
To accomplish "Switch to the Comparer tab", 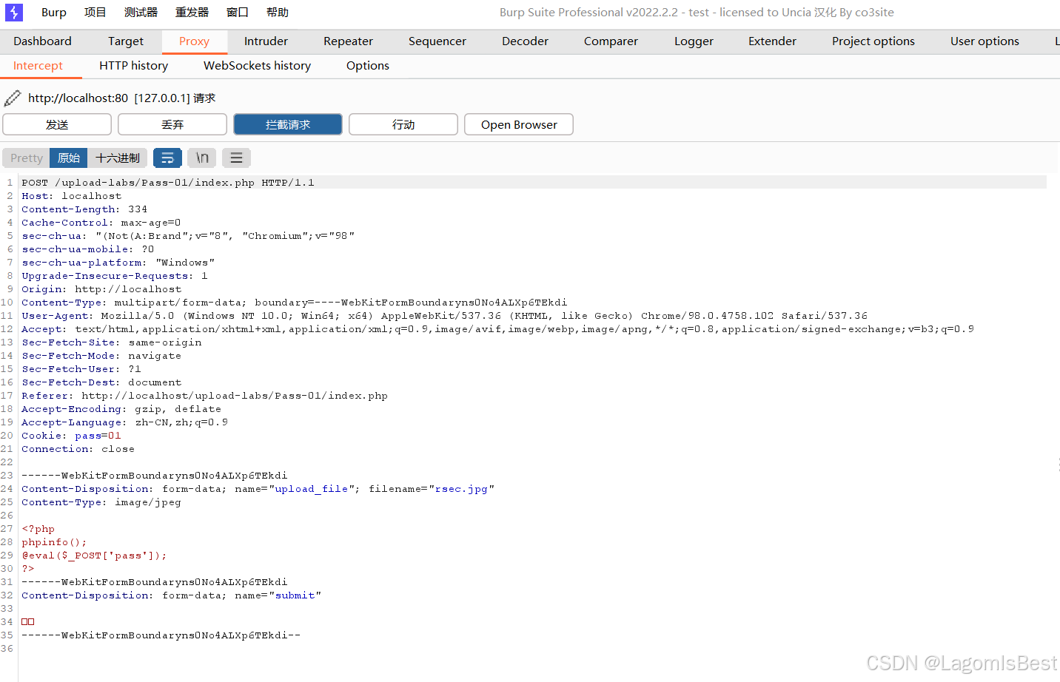I will [x=611, y=41].
